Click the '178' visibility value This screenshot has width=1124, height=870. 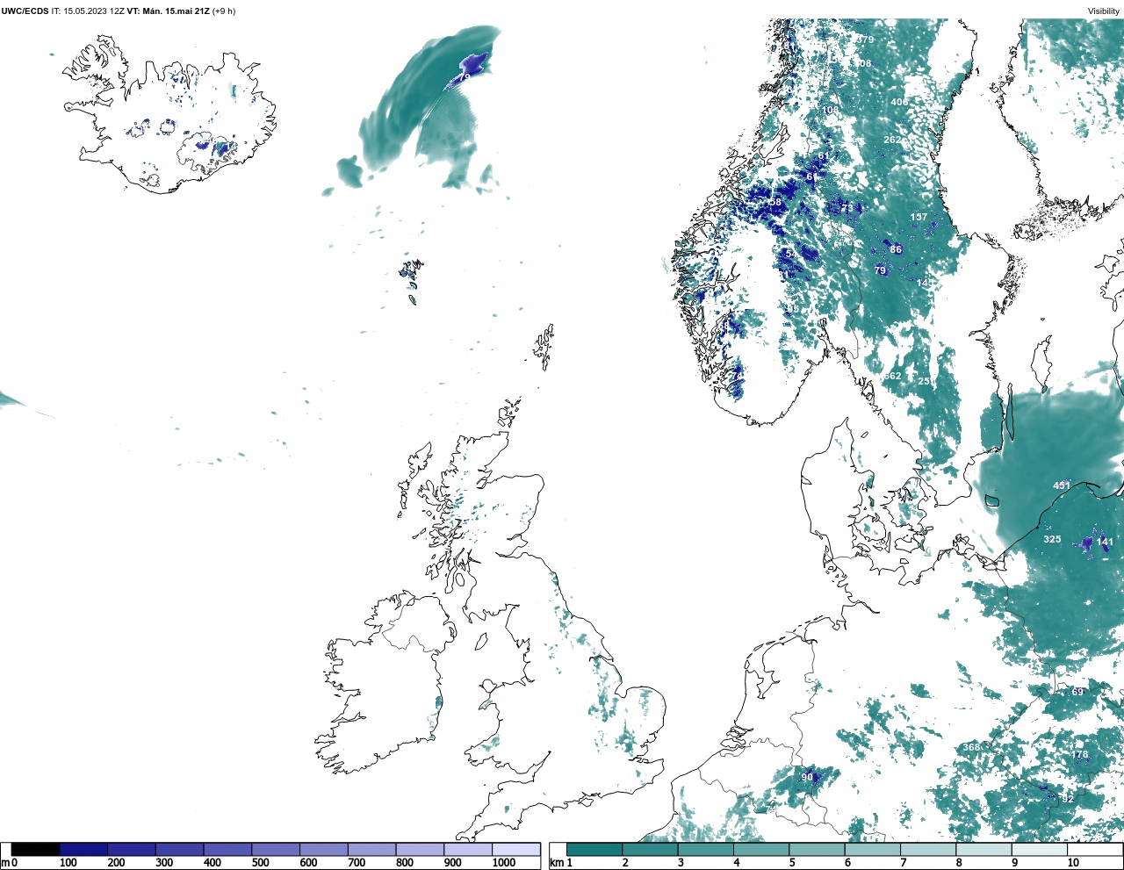[1080, 754]
